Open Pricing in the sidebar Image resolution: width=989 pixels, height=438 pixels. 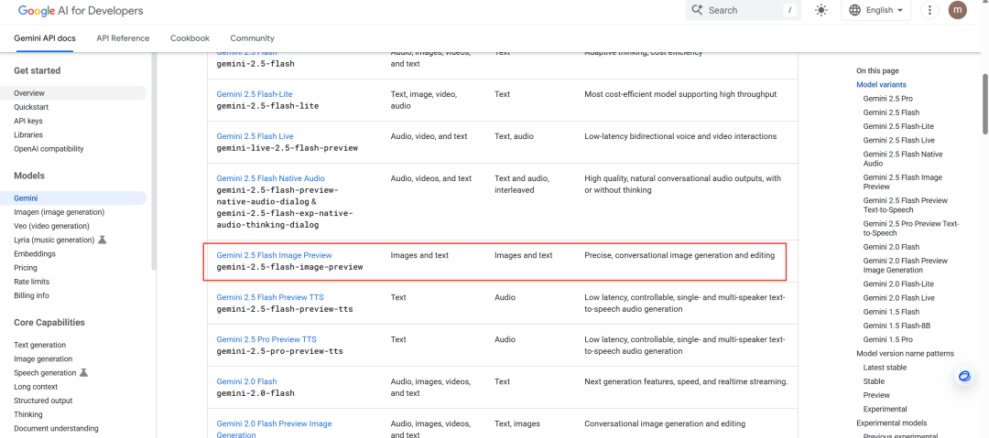pyautogui.click(x=26, y=268)
